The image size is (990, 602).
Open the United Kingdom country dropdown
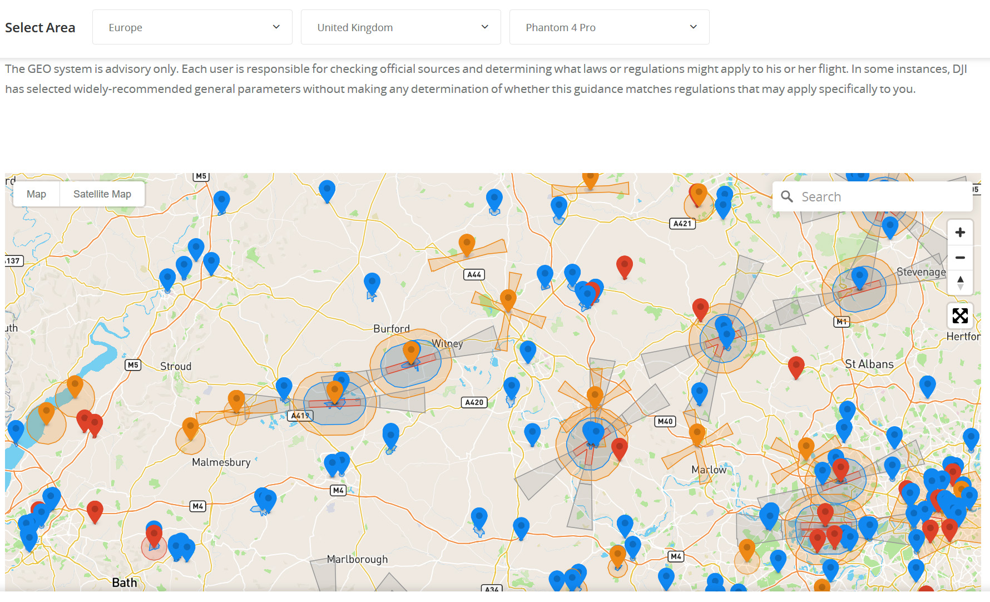(x=401, y=27)
